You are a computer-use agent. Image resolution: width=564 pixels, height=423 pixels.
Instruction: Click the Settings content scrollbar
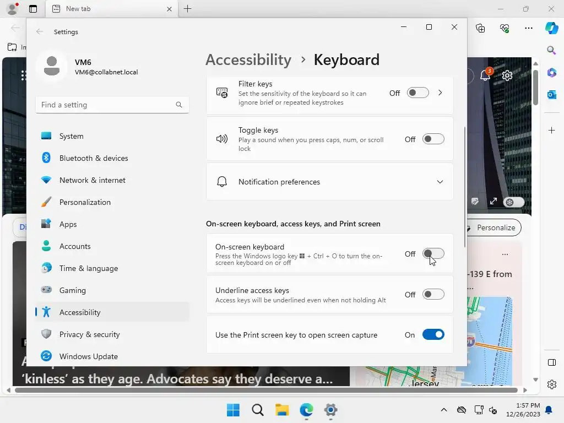465,187
